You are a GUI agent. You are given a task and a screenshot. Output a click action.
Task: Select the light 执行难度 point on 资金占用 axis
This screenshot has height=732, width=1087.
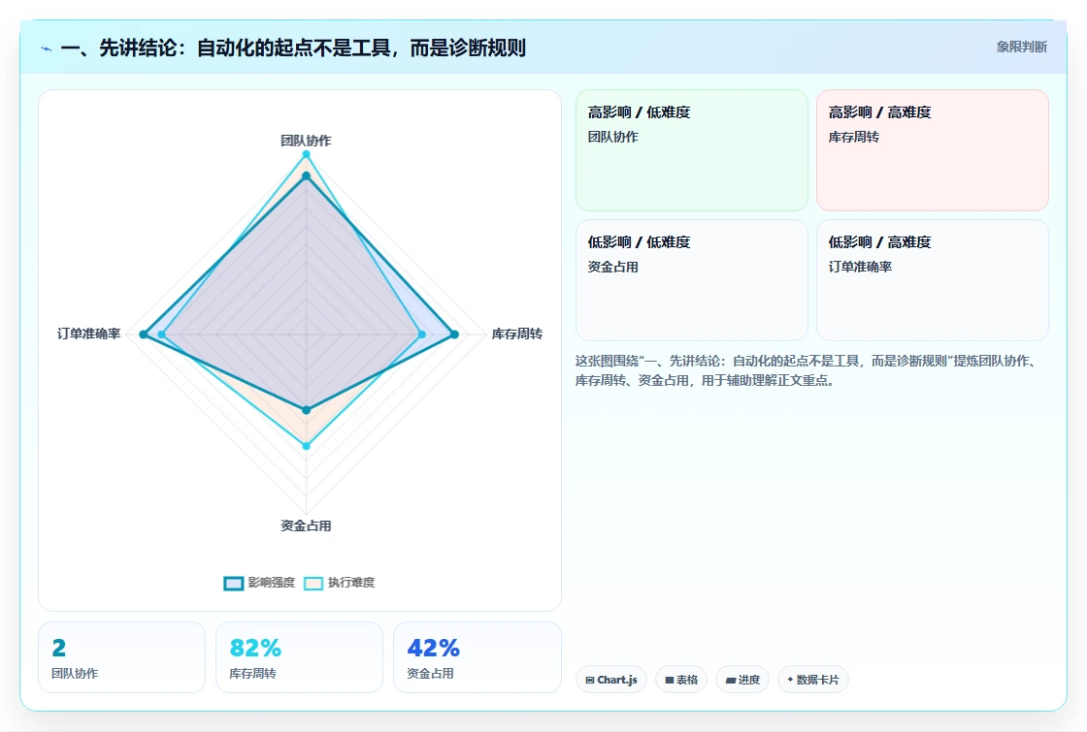tap(306, 446)
